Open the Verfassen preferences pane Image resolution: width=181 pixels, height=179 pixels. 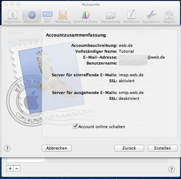131,17
